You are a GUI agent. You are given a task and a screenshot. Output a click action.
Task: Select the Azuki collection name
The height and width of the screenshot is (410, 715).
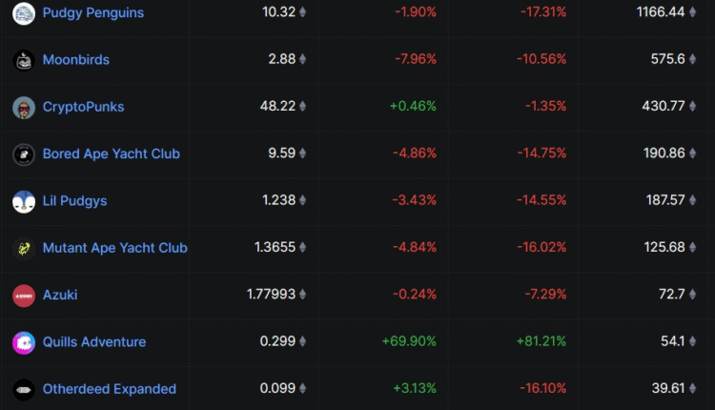click(x=60, y=296)
